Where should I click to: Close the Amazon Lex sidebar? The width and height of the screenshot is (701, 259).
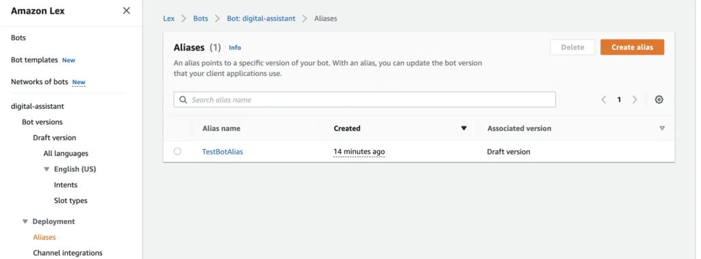click(127, 11)
